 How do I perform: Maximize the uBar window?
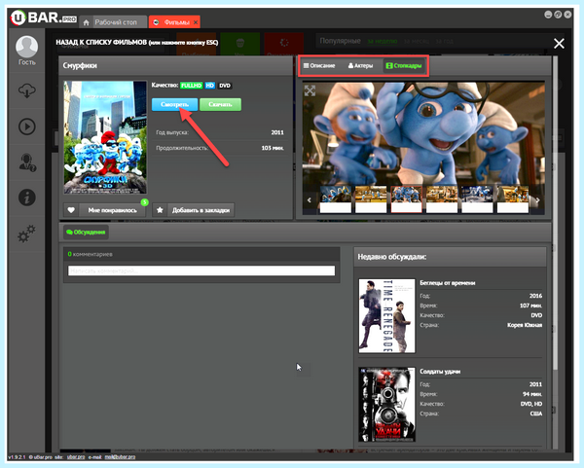click(558, 15)
